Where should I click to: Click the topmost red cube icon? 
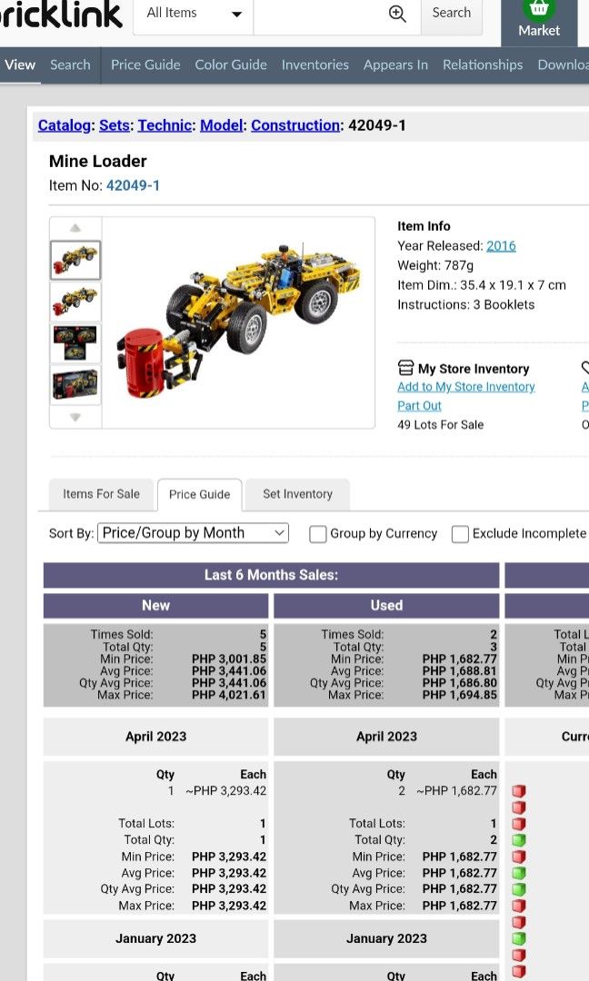click(x=518, y=791)
